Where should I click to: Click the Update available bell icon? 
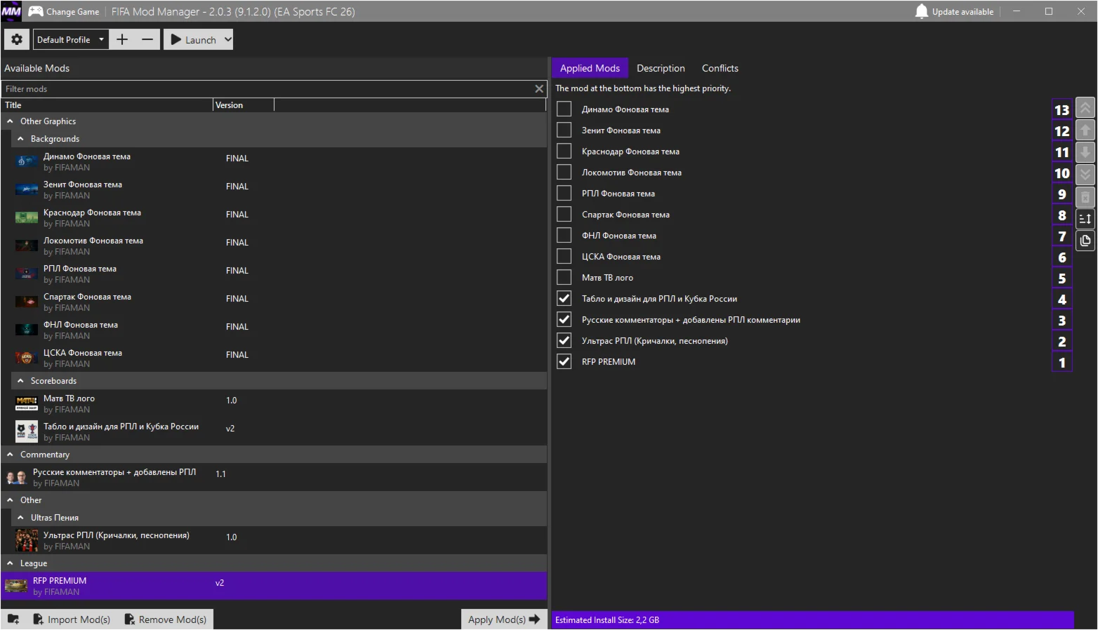click(x=922, y=12)
